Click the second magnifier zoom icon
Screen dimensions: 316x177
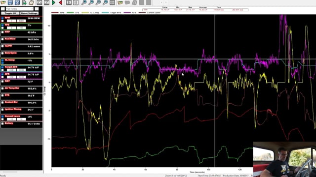coord(91,2)
